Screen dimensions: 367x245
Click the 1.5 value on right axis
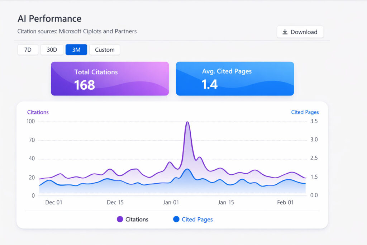[x=314, y=177]
